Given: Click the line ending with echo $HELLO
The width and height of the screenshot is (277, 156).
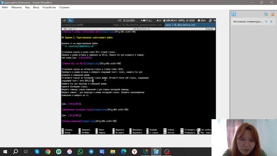Looking at the screenshot, I should pyautogui.click(x=77, y=81).
